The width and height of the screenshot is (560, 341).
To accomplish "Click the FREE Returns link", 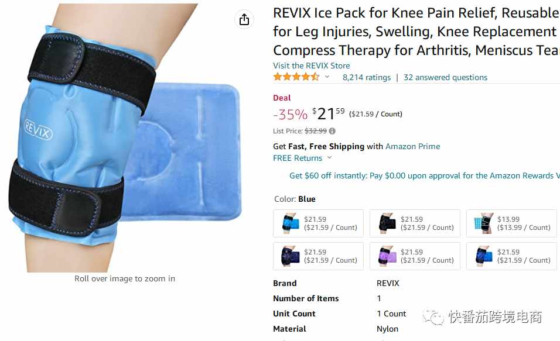I will [x=298, y=158].
